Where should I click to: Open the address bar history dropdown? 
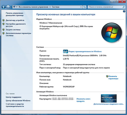point(81,7)
